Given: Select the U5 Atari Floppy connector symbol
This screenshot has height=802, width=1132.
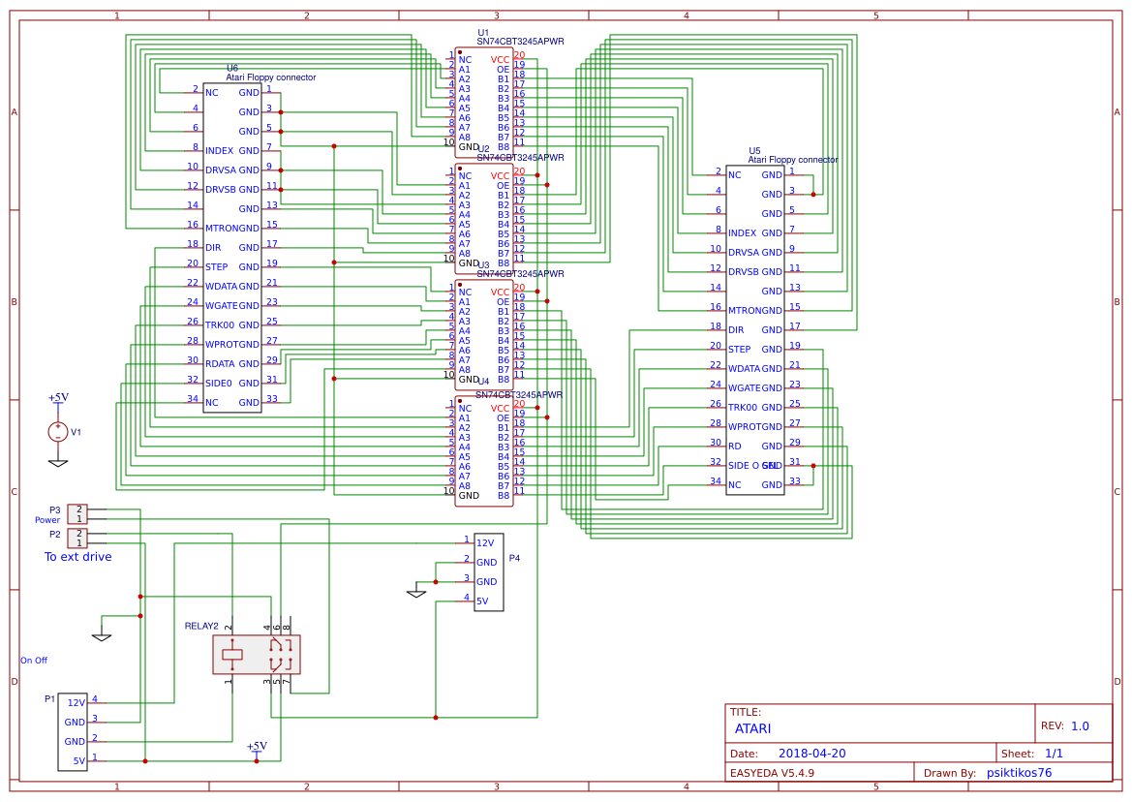Looking at the screenshot, I should click(755, 324).
